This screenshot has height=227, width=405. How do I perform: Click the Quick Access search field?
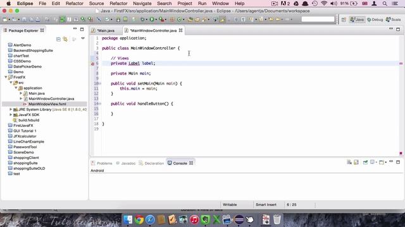pyautogui.click(x=318, y=20)
